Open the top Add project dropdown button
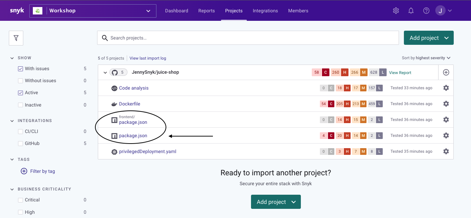The width and height of the screenshot is (471, 218). [429, 38]
